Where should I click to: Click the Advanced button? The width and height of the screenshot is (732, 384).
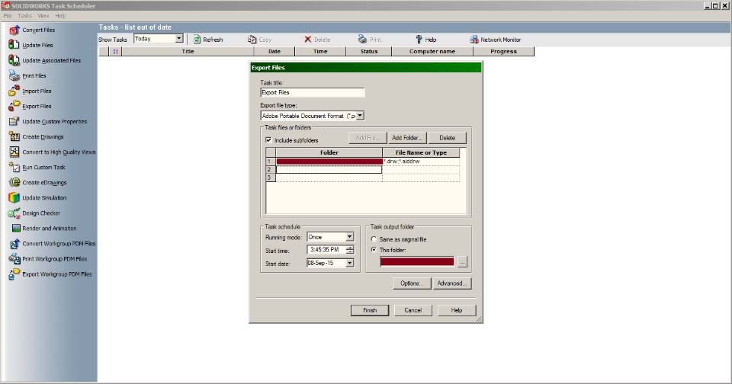click(452, 283)
